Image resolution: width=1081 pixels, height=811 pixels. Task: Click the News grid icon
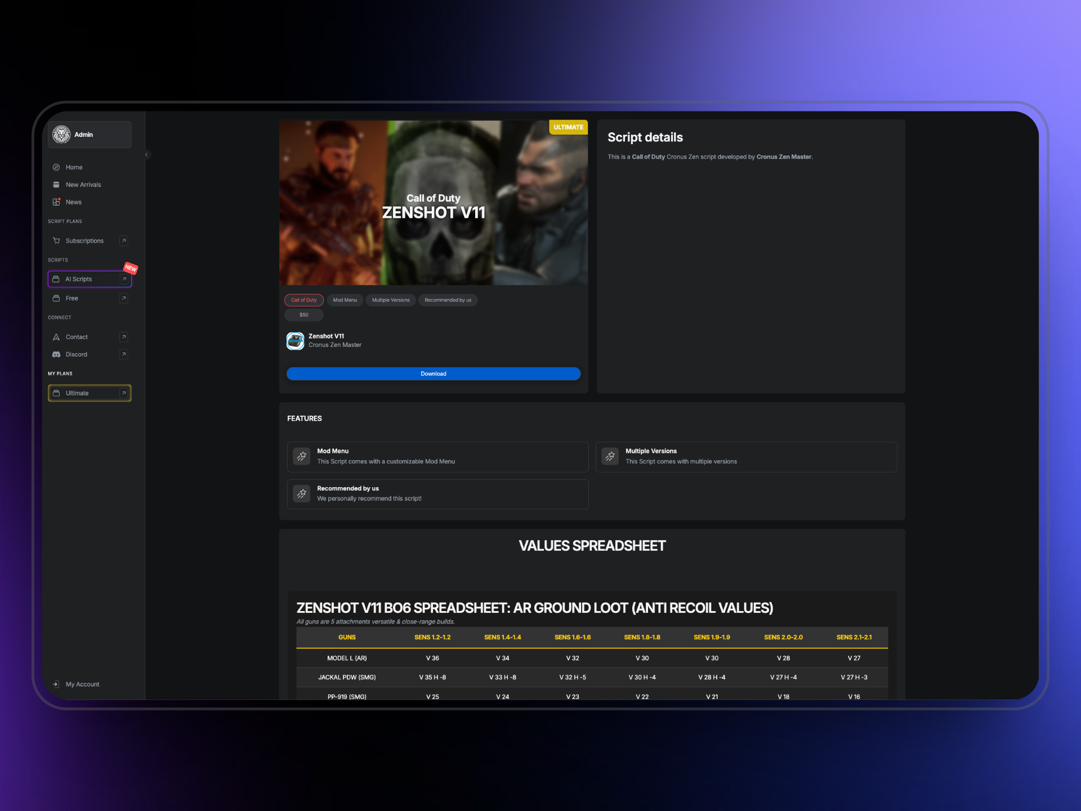[56, 202]
